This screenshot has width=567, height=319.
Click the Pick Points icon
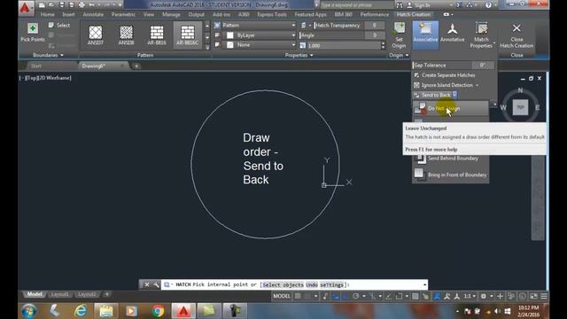click(x=33, y=28)
